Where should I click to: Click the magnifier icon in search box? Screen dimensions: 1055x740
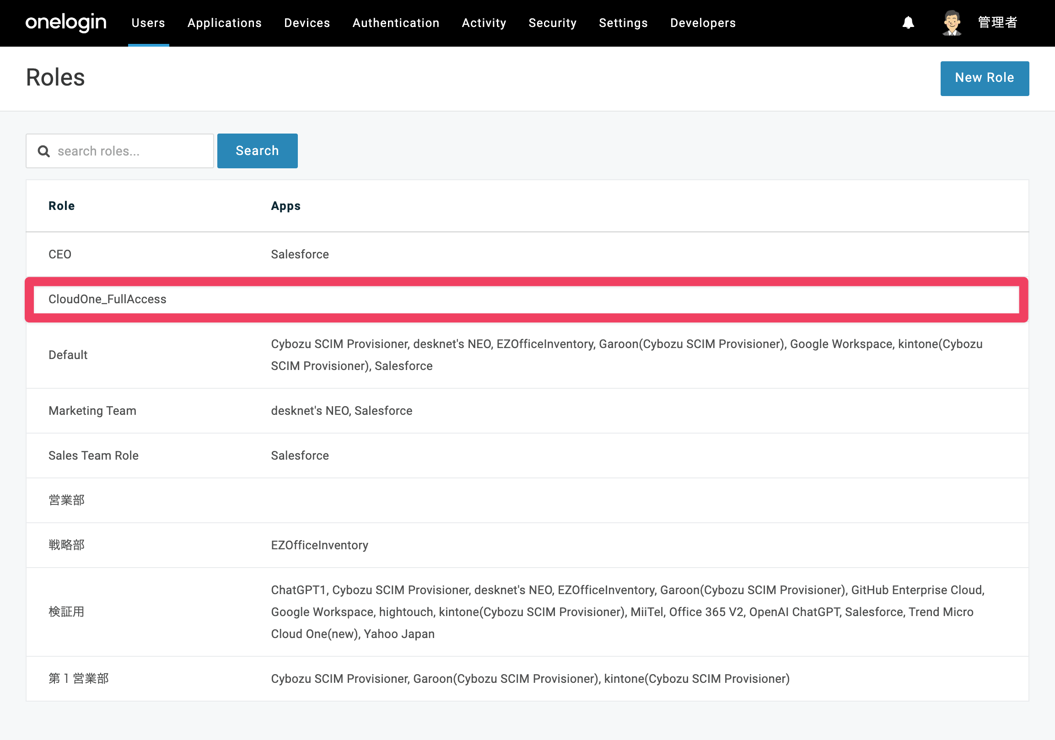[x=43, y=151]
